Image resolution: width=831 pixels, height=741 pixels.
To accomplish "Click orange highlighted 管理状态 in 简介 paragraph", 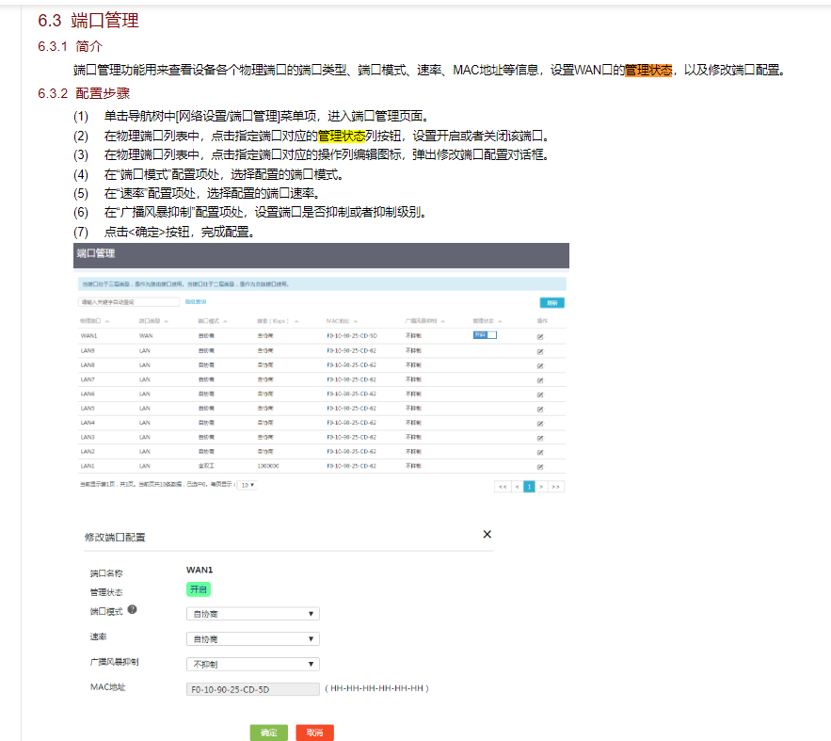I will pos(648,70).
